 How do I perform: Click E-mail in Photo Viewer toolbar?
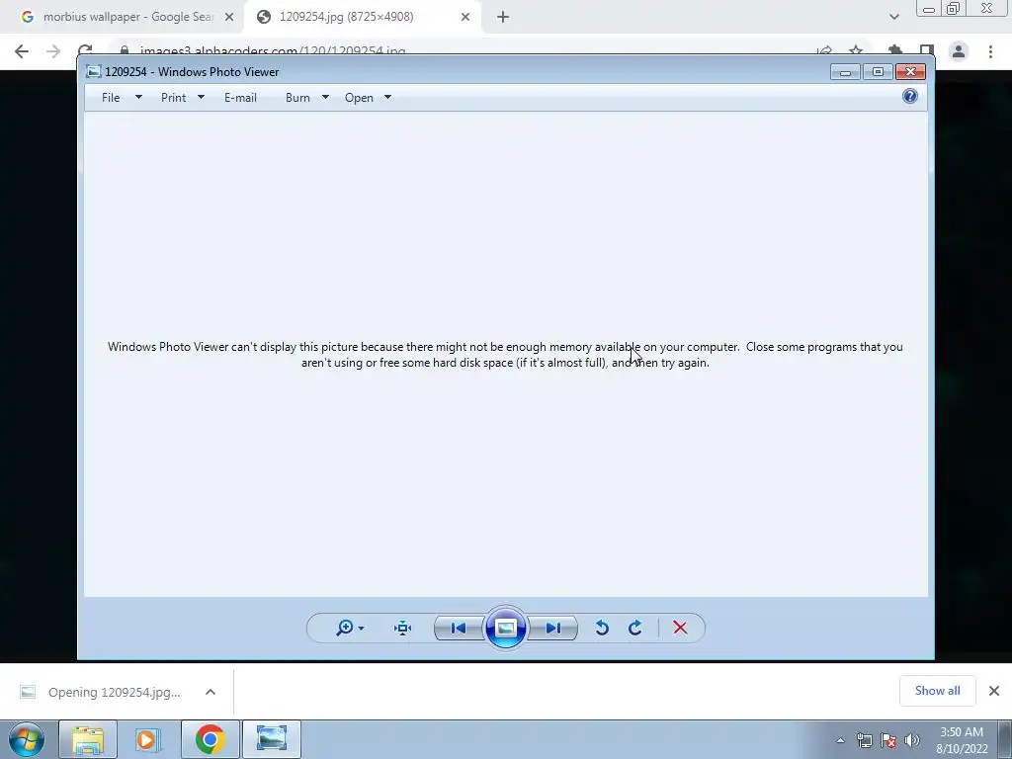(x=241, y=98)
